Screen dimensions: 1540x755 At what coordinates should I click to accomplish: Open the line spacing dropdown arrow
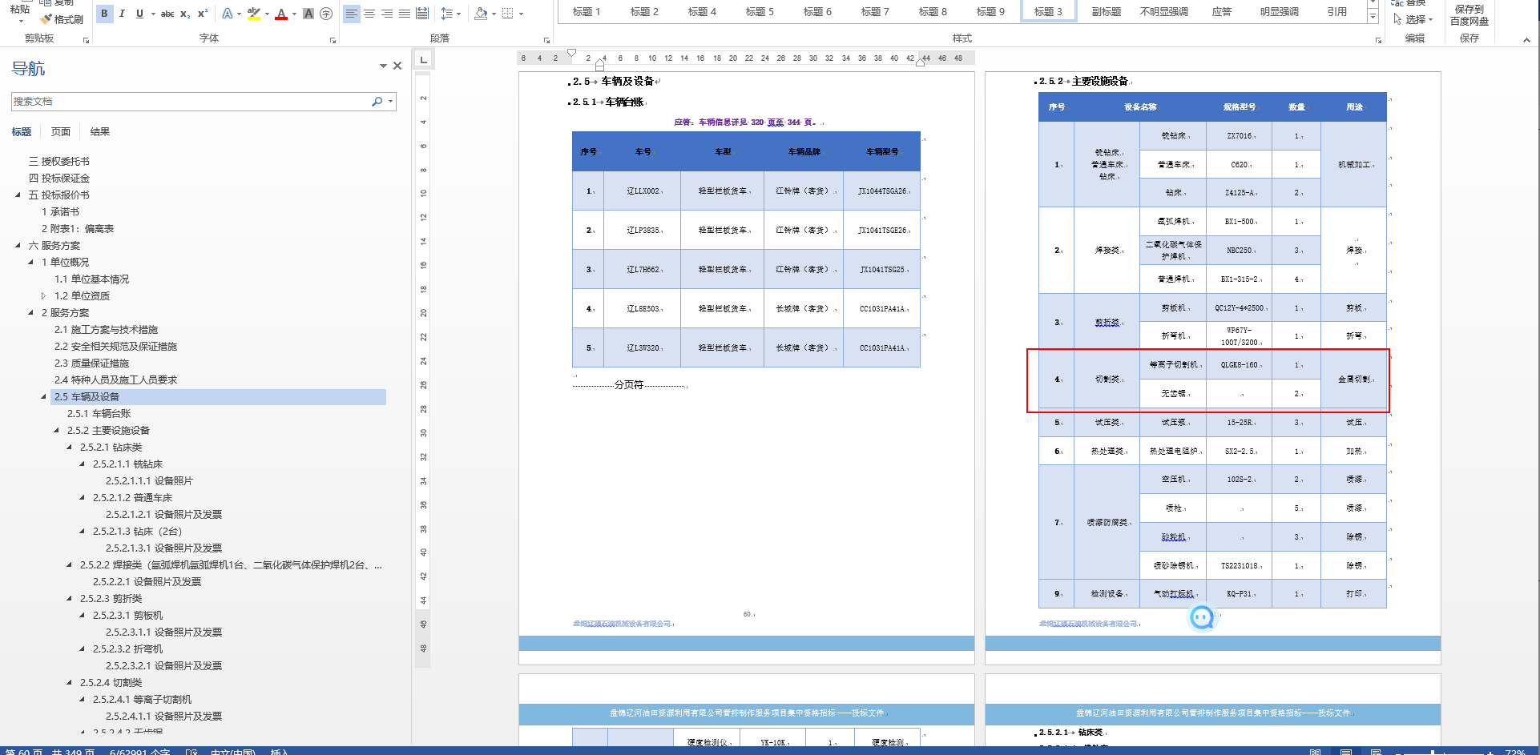(458, 14)
